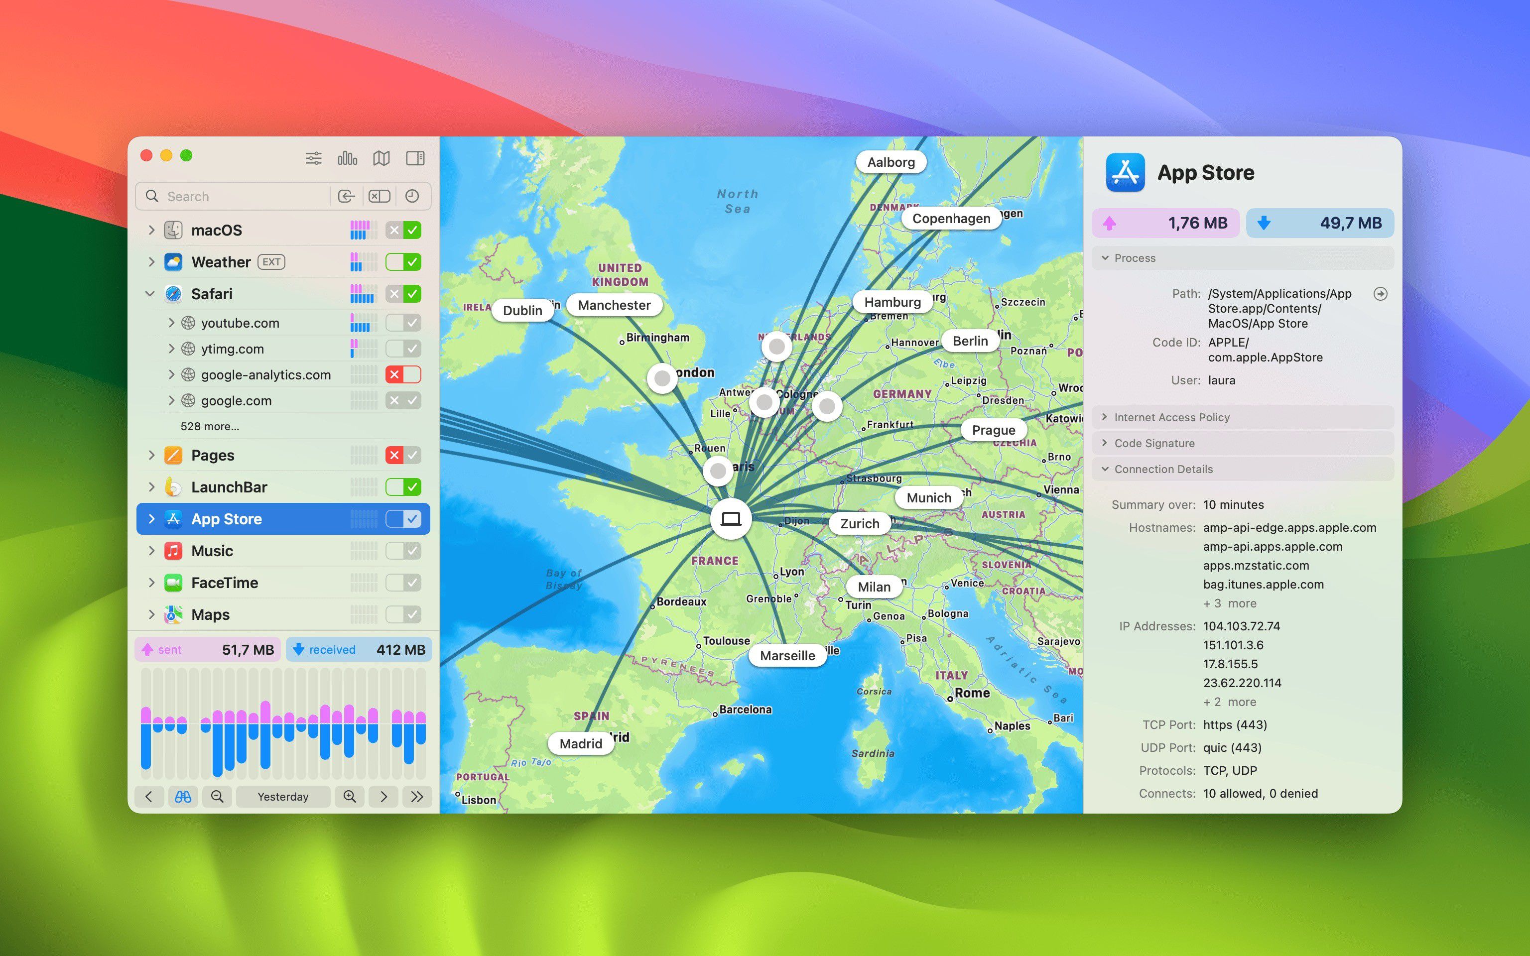Screen dimensions: 1530x956
Task: Toggle the Weather connection rule switch
Action: point(403,262)
